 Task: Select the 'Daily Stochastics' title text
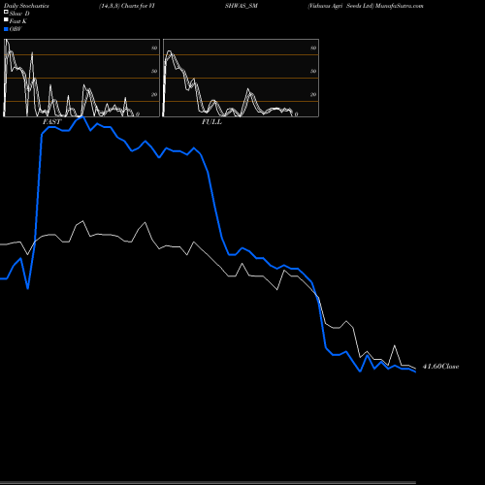click(x=26, y=6)
